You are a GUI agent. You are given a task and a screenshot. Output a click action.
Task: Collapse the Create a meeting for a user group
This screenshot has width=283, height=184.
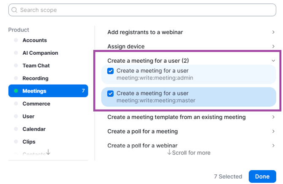coord(273,61)
